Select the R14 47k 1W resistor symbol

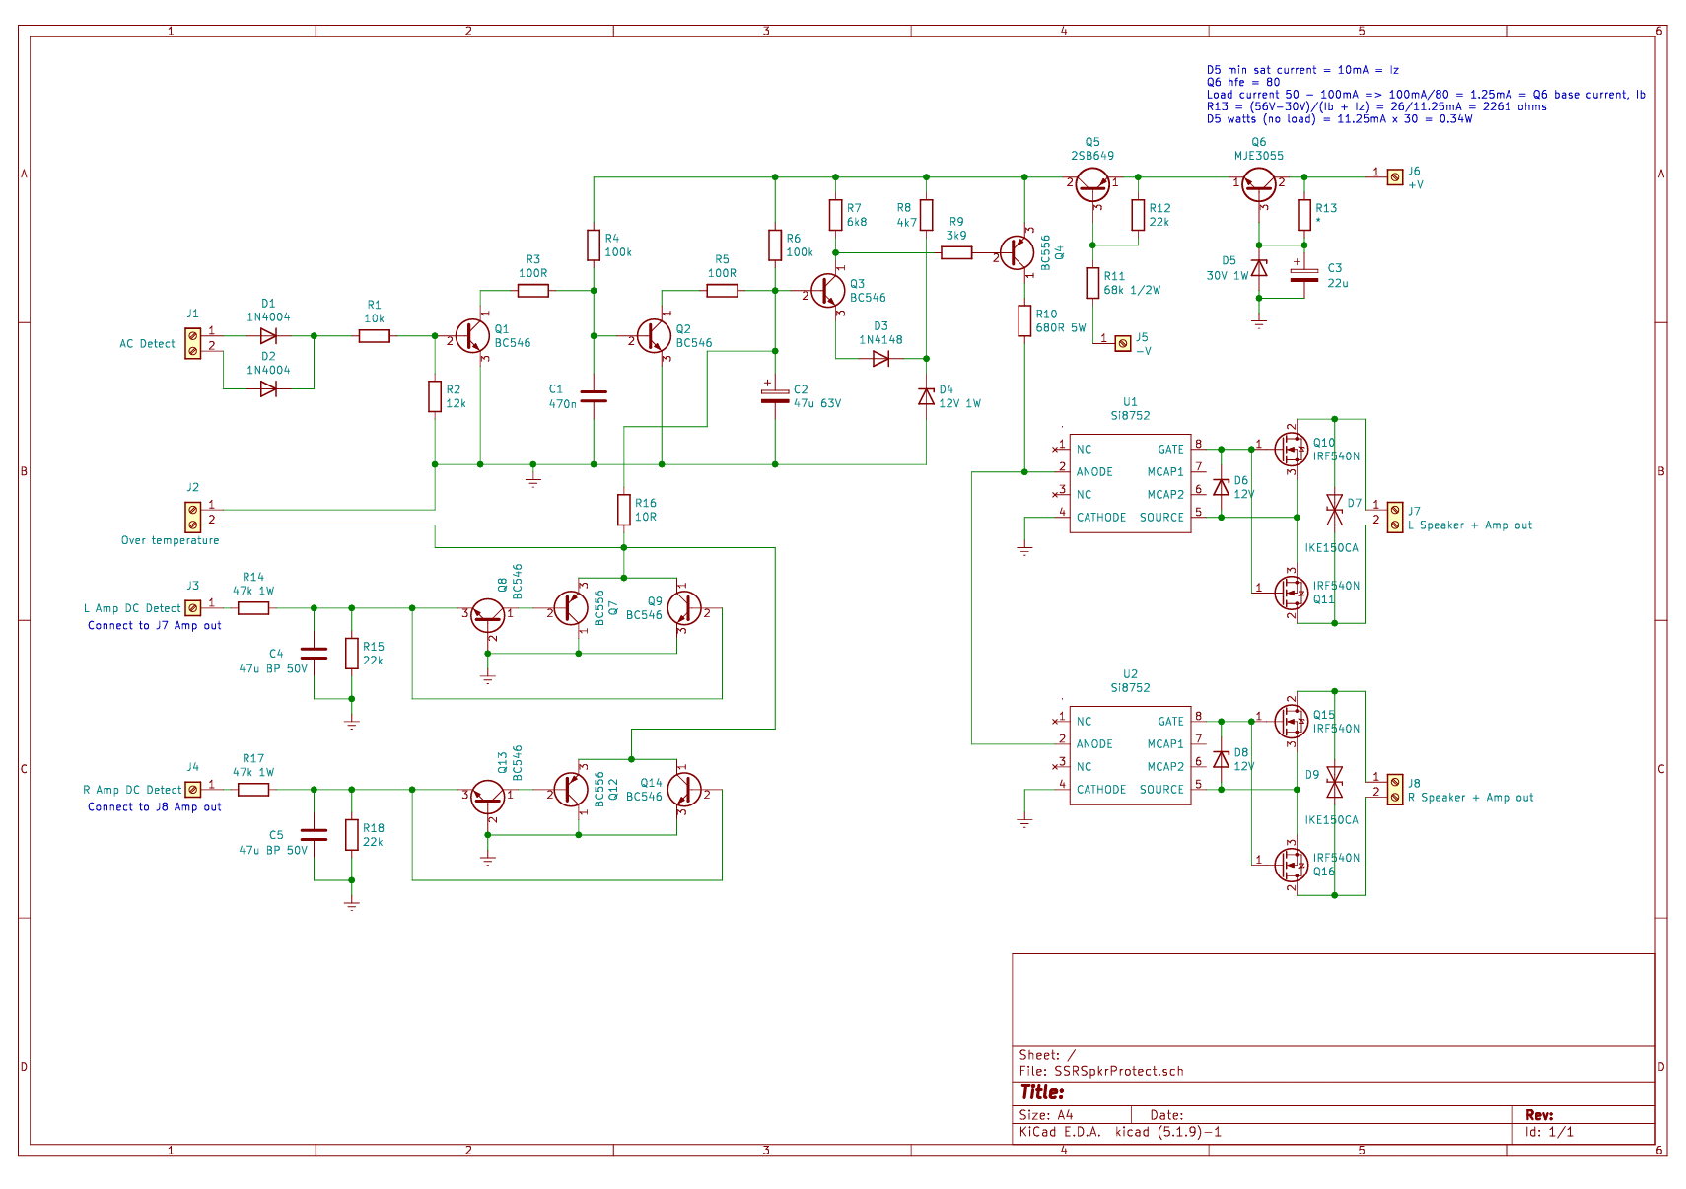click(x=253, y=608)
